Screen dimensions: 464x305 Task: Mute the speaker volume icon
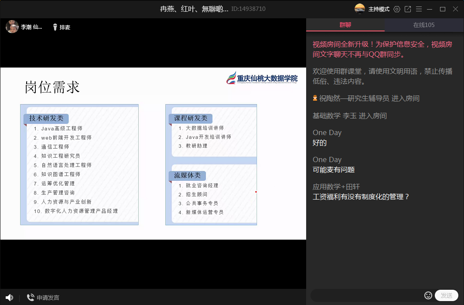point(9,297)
